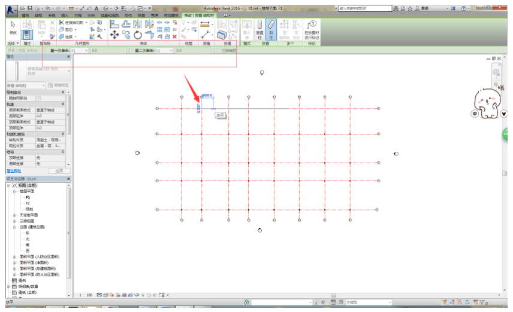
Task: Expand the Ceiling Plans tree node
Action: (x=14, y=215)
